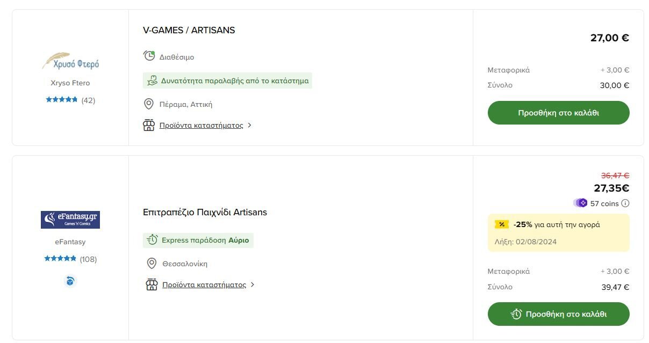Click the yellow percent discount tag icon
The height and width of the screenshot is (343, 649).
click(502, 224)
